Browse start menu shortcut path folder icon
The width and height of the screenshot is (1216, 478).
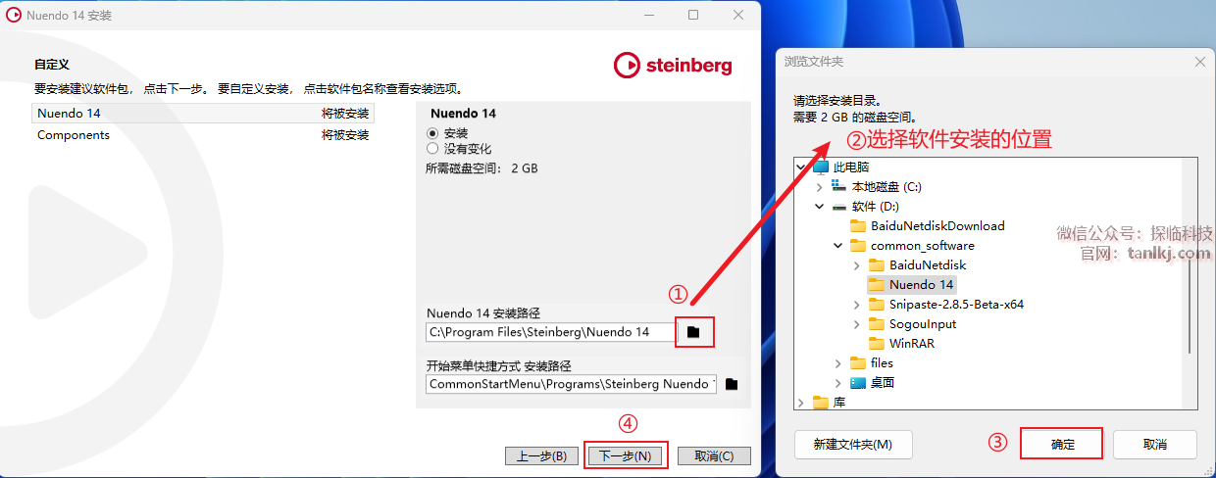[x=732, y=384]
